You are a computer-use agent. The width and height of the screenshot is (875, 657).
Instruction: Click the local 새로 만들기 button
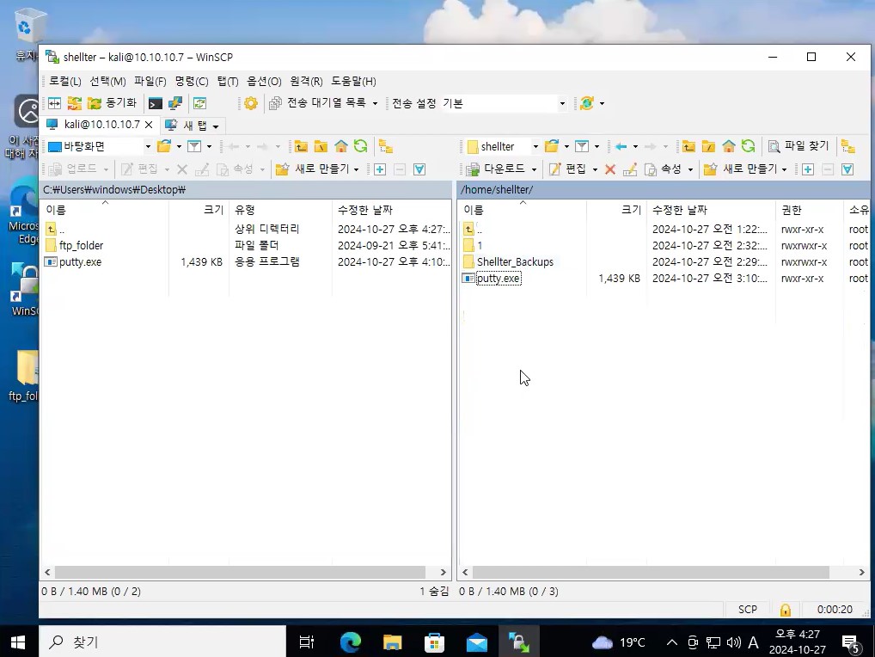313,169
